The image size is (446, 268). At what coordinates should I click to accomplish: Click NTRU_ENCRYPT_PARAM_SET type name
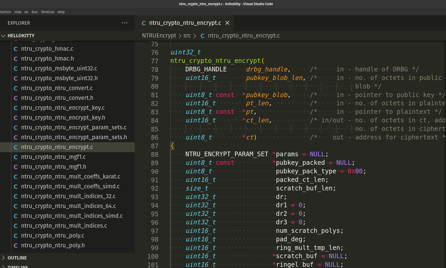(x=227, y=154)
